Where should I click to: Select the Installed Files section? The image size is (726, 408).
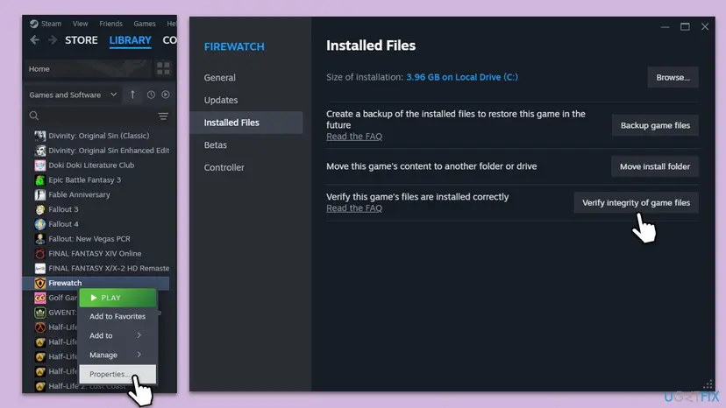point(246,123)
